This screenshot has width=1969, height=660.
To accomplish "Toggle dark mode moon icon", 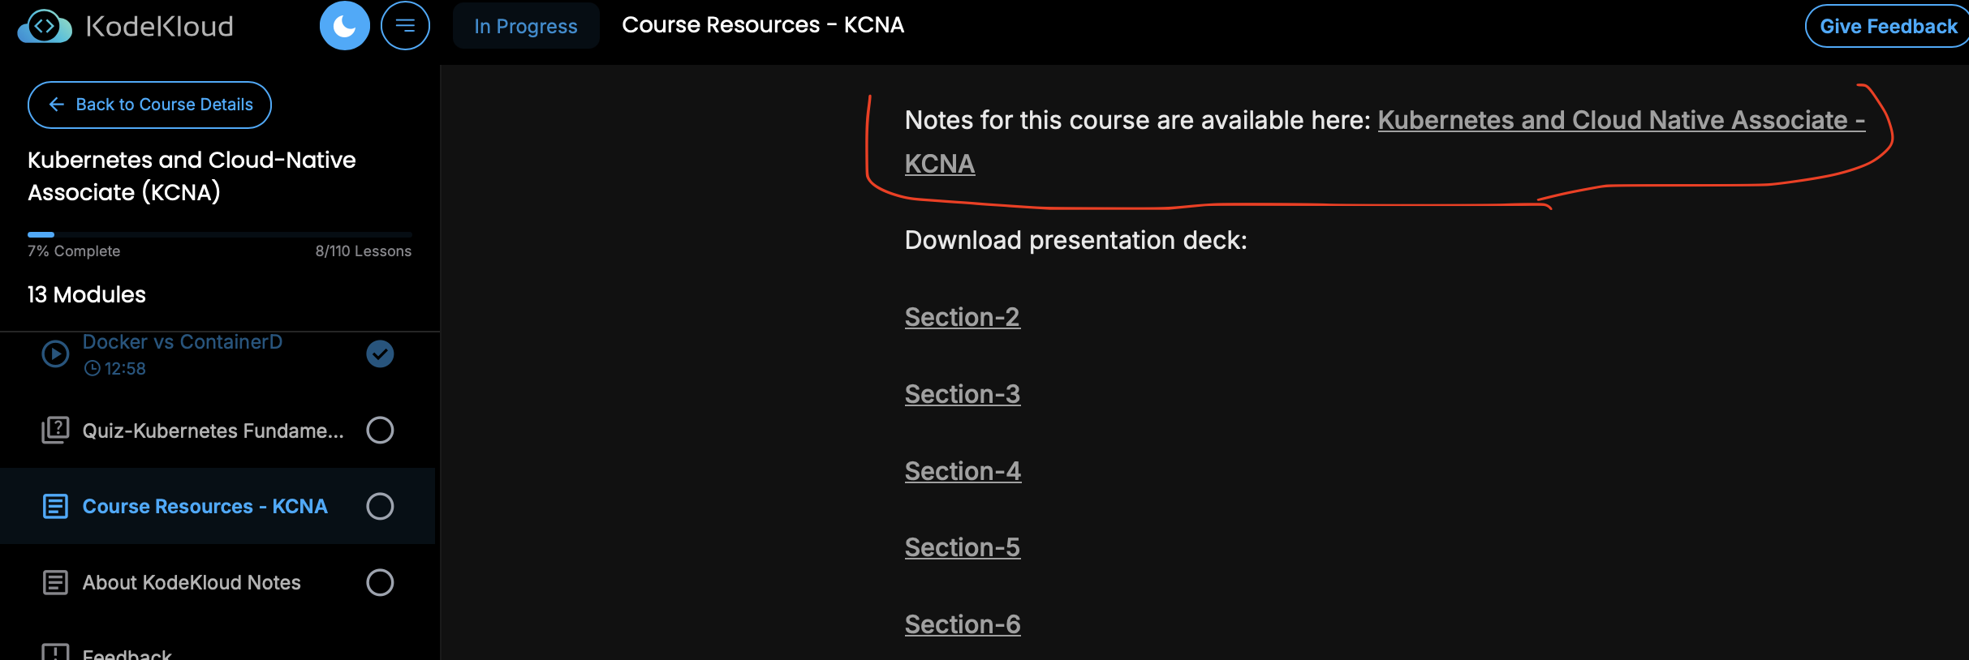I will point(345,26).
